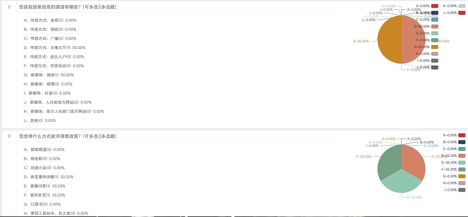Viewport: 468px width, 217px height.
Task: Click the G-50.00% callout label left of question 2 pie
Action: pos(361,41)
